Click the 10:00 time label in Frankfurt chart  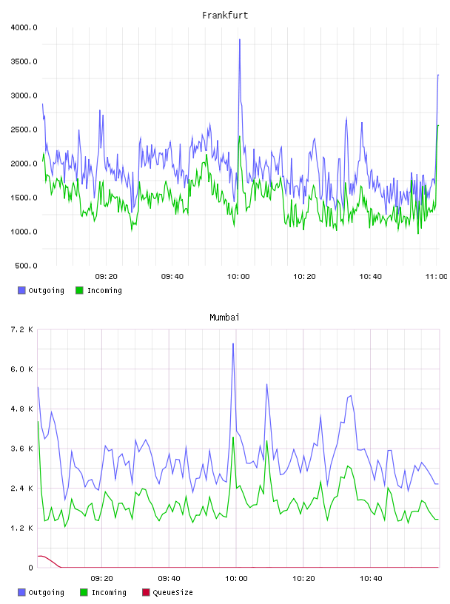click(238, 277)
